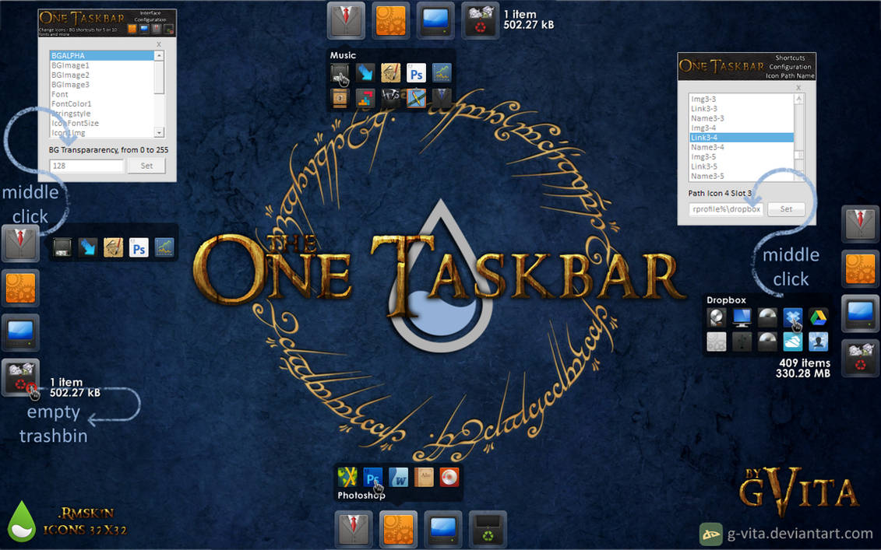Viewport: 881px width, 550px height.
Task: Open the vault safe icon in Music group
Action: pyautogui.click(x=339, y=98)
